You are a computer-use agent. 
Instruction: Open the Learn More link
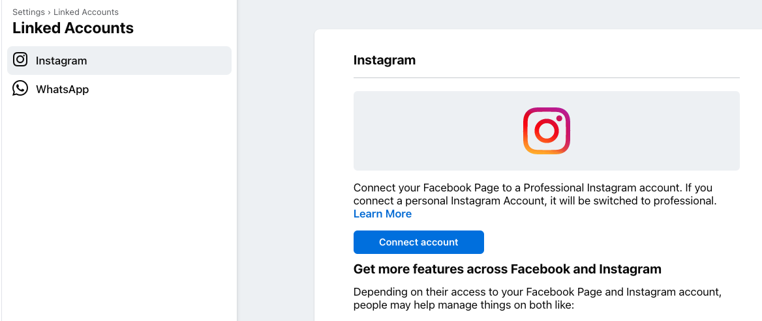pyautogui.click(x=382, y=214)
